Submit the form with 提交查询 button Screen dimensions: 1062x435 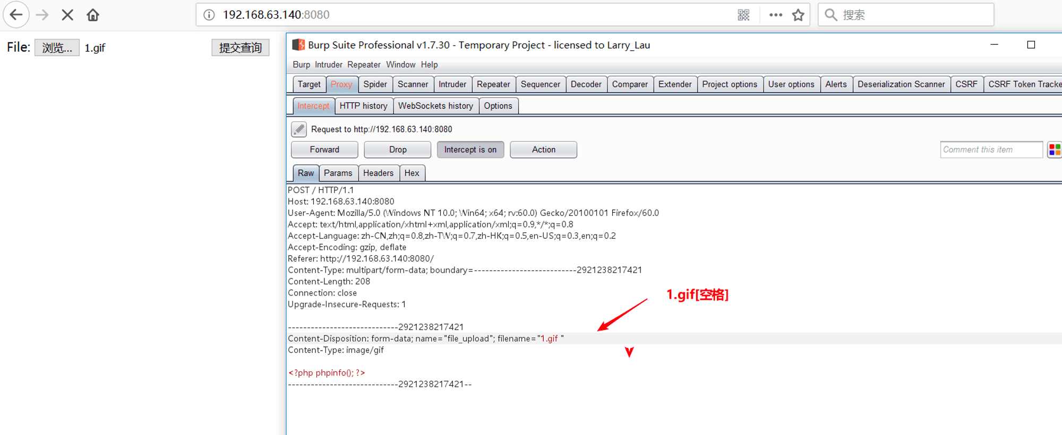pyautogui.click(x=241, y=48)
